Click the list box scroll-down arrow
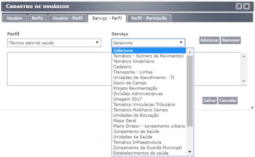Screen dimensions: 255x157 [x=243, y=81]
